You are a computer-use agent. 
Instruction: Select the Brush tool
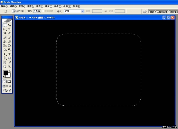coord(9,38)
